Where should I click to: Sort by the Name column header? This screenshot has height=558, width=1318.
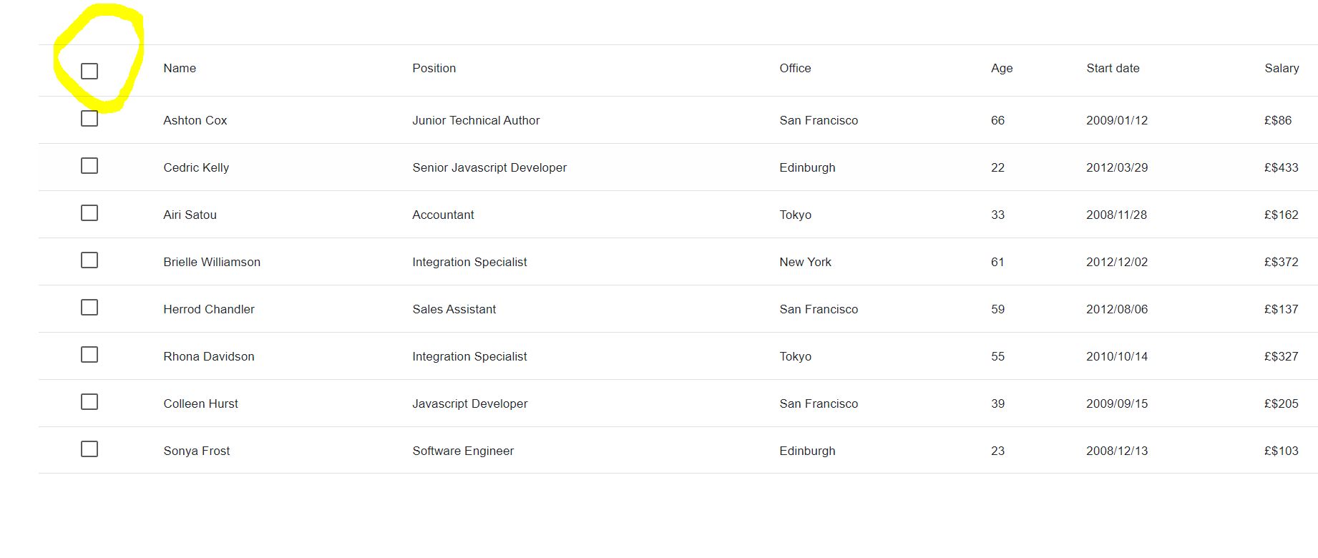(x=180, y=68)
